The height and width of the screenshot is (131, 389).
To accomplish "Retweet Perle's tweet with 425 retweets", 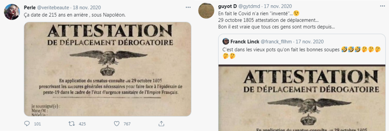I will pyautogui.click(x=70, y=124).
